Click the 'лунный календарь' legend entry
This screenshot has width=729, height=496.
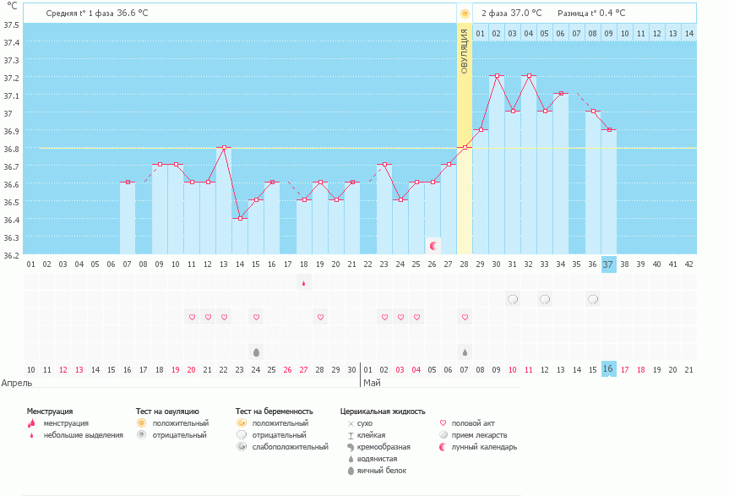pyautogui.click(x=483, y=447)
